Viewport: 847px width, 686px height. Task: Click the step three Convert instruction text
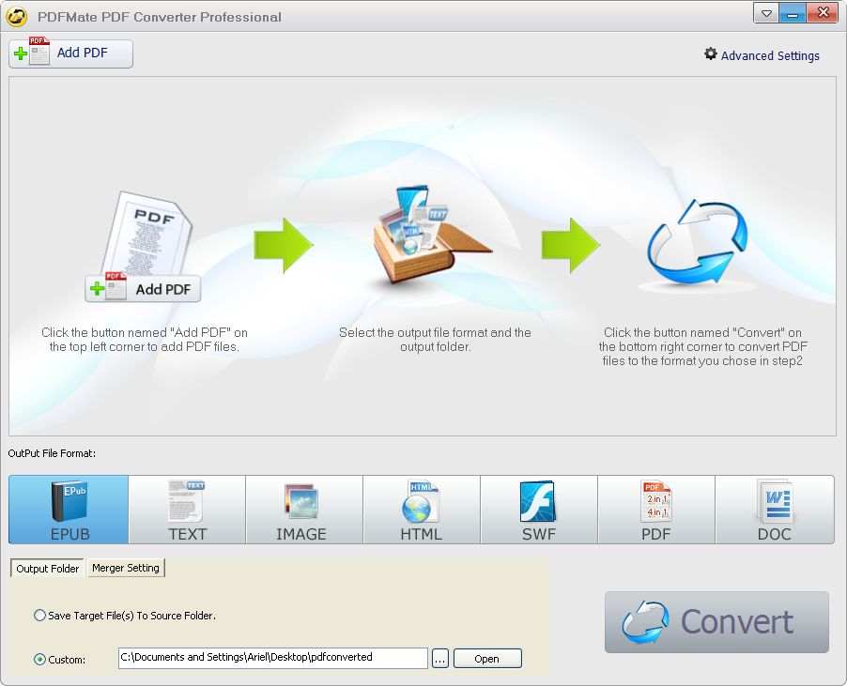[x=702, y=346]
